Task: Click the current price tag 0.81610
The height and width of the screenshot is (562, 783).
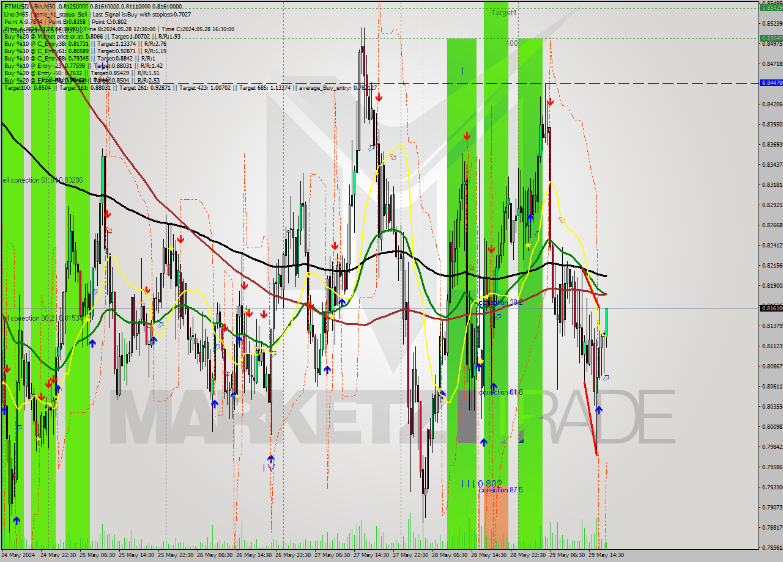Action: pos(771,308)
